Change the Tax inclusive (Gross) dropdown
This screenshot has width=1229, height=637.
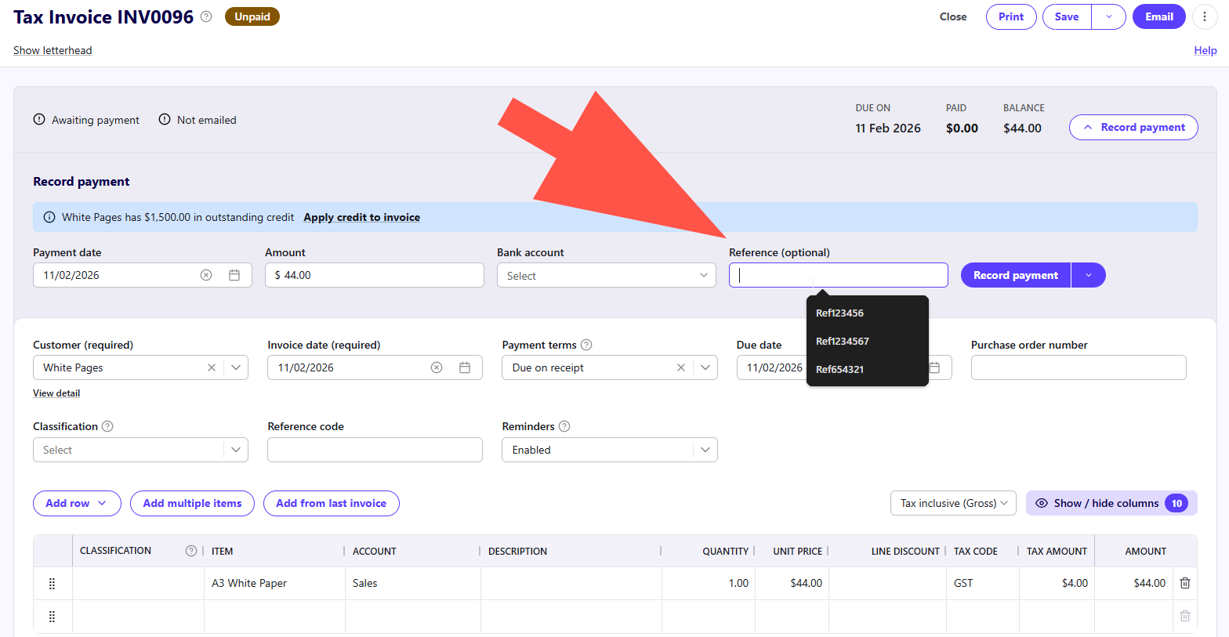953,503
